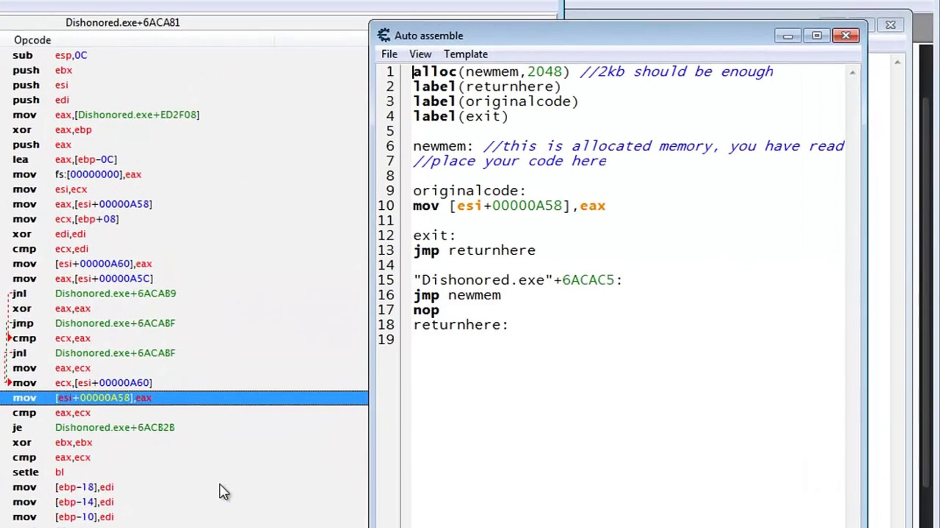940x528 pixels.
Task: Select the 'push eax' instruction row
Action: coord(184,145)
